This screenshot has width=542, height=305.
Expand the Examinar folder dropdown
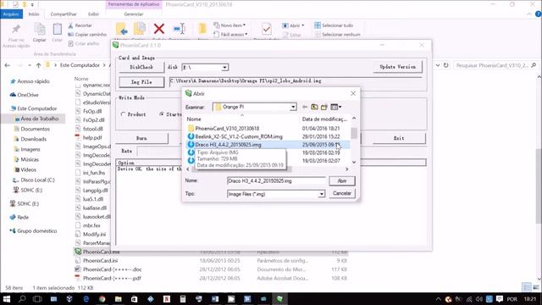[x=293, y=107]
